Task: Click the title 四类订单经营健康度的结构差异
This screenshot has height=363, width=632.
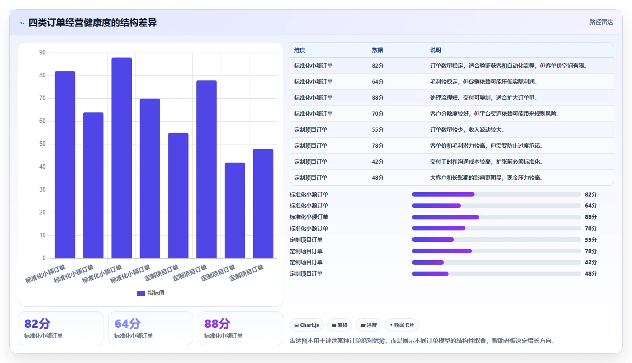Action: tap(92, 22)
